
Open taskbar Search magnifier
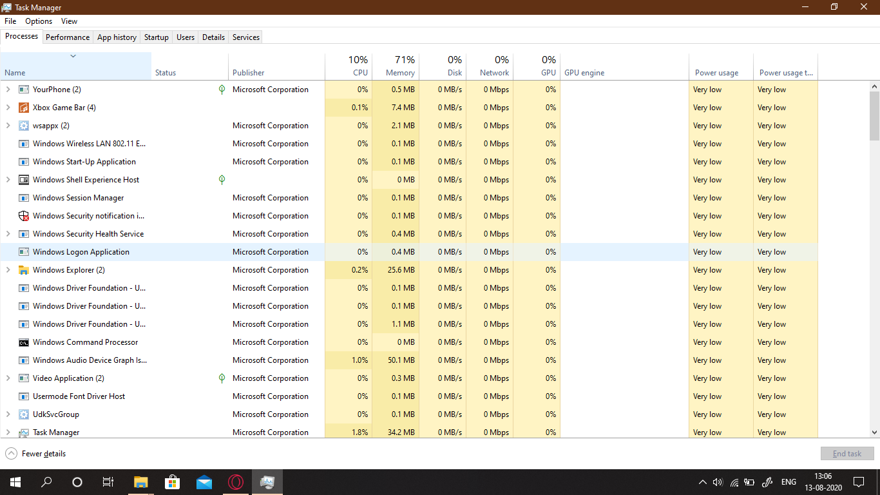(46, 482)
